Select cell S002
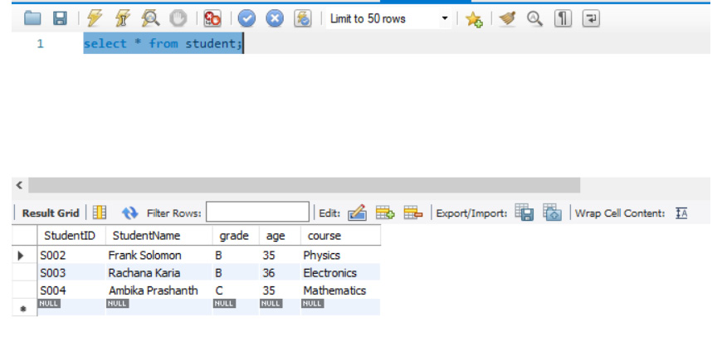The height and width of the screenshot is (347, 722). pos(71,256)
